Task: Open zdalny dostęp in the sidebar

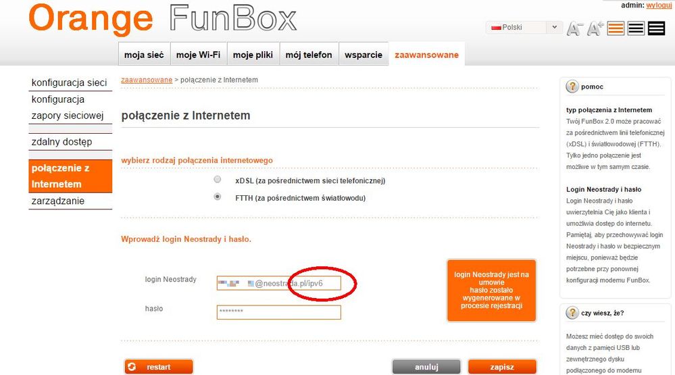Action: [x=70, y=142]
